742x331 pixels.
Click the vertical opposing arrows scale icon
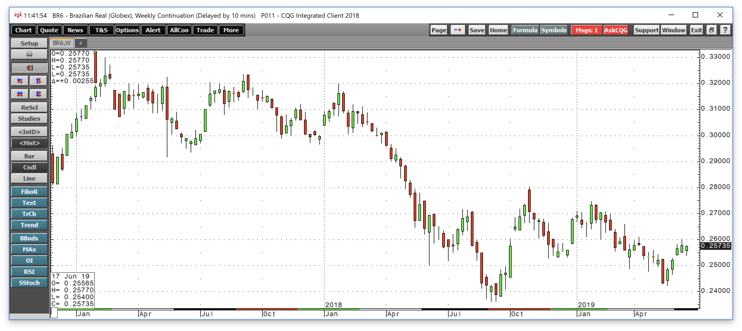(x=38, y=81)
